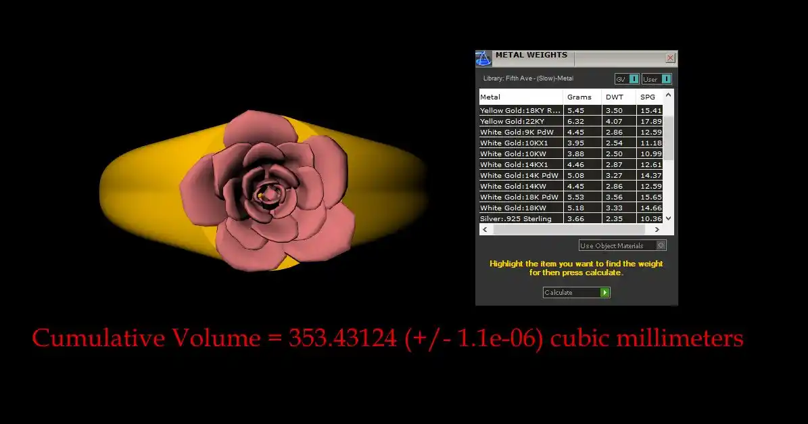Screen dimensions: 808x424
Task: Highlight the Silver:.925 Sterling row
Action: tap(521, 218)
